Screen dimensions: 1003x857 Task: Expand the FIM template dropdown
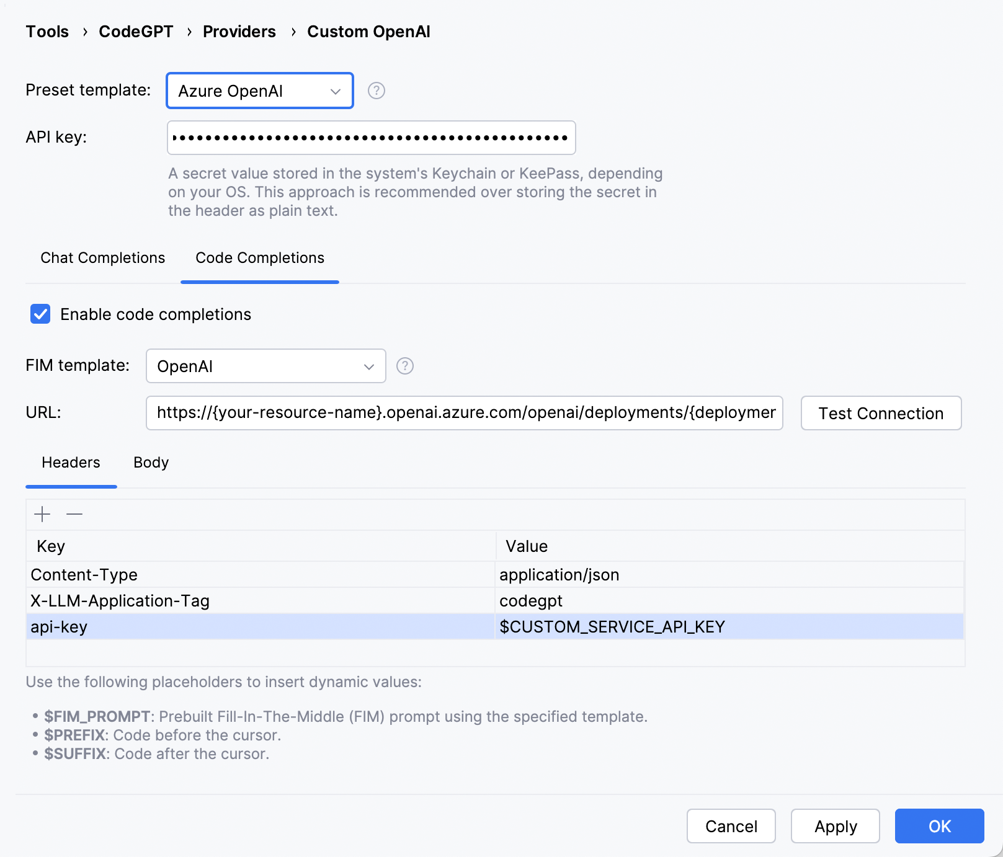(x=265, y=366)
